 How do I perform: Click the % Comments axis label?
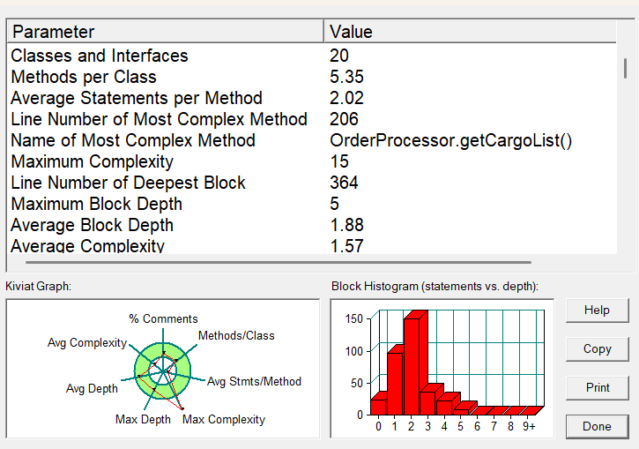coord(163,319)
